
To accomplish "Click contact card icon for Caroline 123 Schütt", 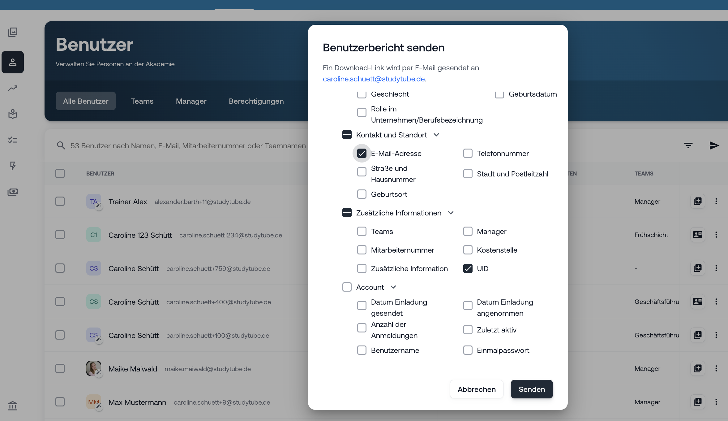I will coord(698,235).
